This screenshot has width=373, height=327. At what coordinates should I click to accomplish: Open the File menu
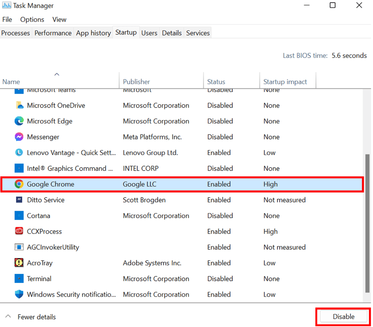pyautogui.click(x=7, y=19)
